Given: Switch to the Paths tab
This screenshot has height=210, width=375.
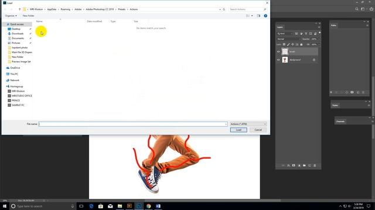Looking at the screenshot, I should pos(333,25).
